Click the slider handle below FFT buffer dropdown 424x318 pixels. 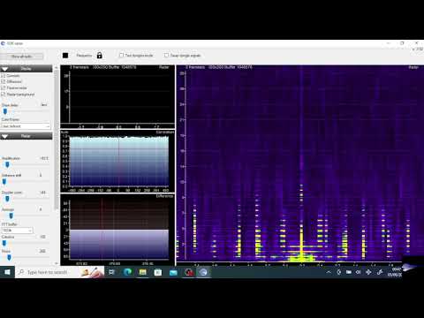4,243
